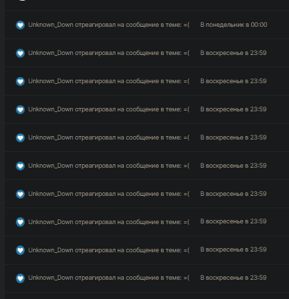Open Unknown_Down username in second notification row

50,53
